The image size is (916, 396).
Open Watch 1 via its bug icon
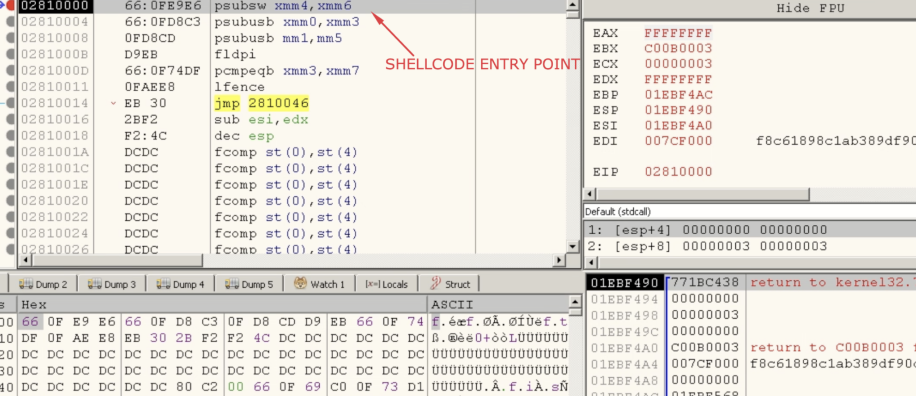click(x=300, y=283)
